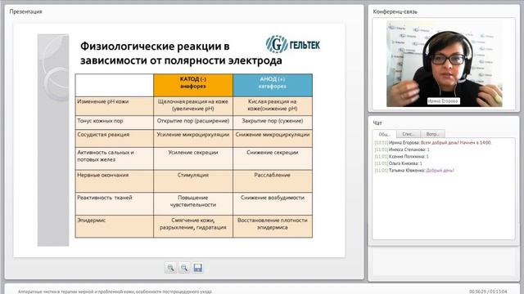Viewport: 524px width, 294px height.
Task: Switch to the 'Вопр...' chat tab
Action: click(x=433, y=134)
